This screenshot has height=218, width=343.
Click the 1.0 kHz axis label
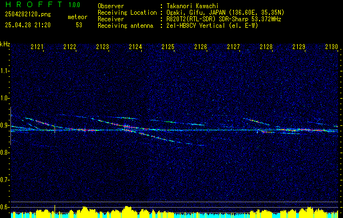(x=4, y=98)
